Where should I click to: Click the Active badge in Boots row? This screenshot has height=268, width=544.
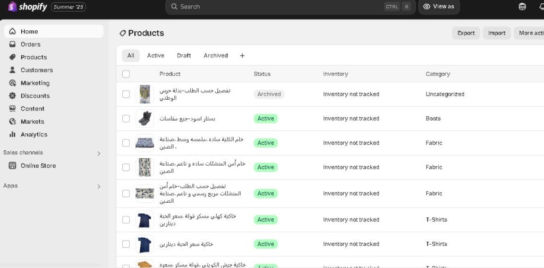266,118
